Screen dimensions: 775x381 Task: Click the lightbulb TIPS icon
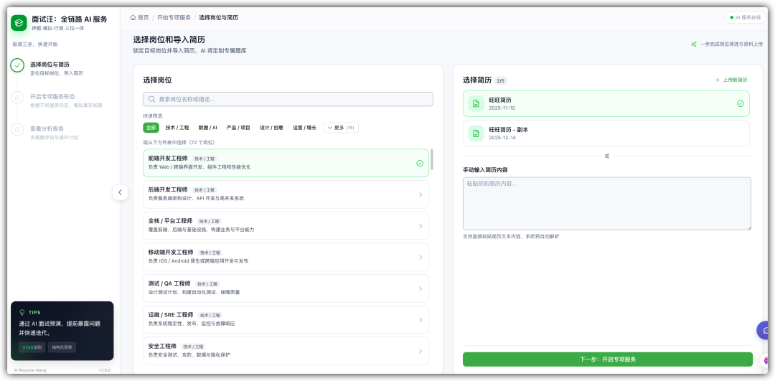22,312
